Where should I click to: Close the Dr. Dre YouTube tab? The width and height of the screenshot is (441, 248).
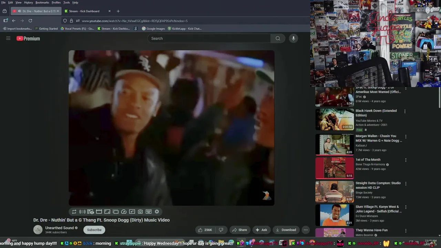(x=58, y=11)
